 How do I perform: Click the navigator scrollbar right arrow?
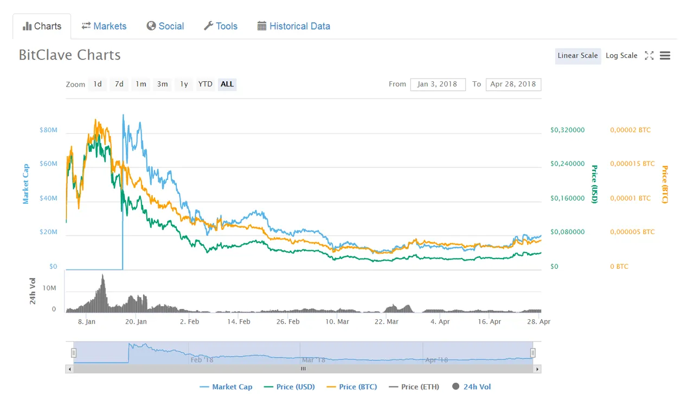[537, 369]
